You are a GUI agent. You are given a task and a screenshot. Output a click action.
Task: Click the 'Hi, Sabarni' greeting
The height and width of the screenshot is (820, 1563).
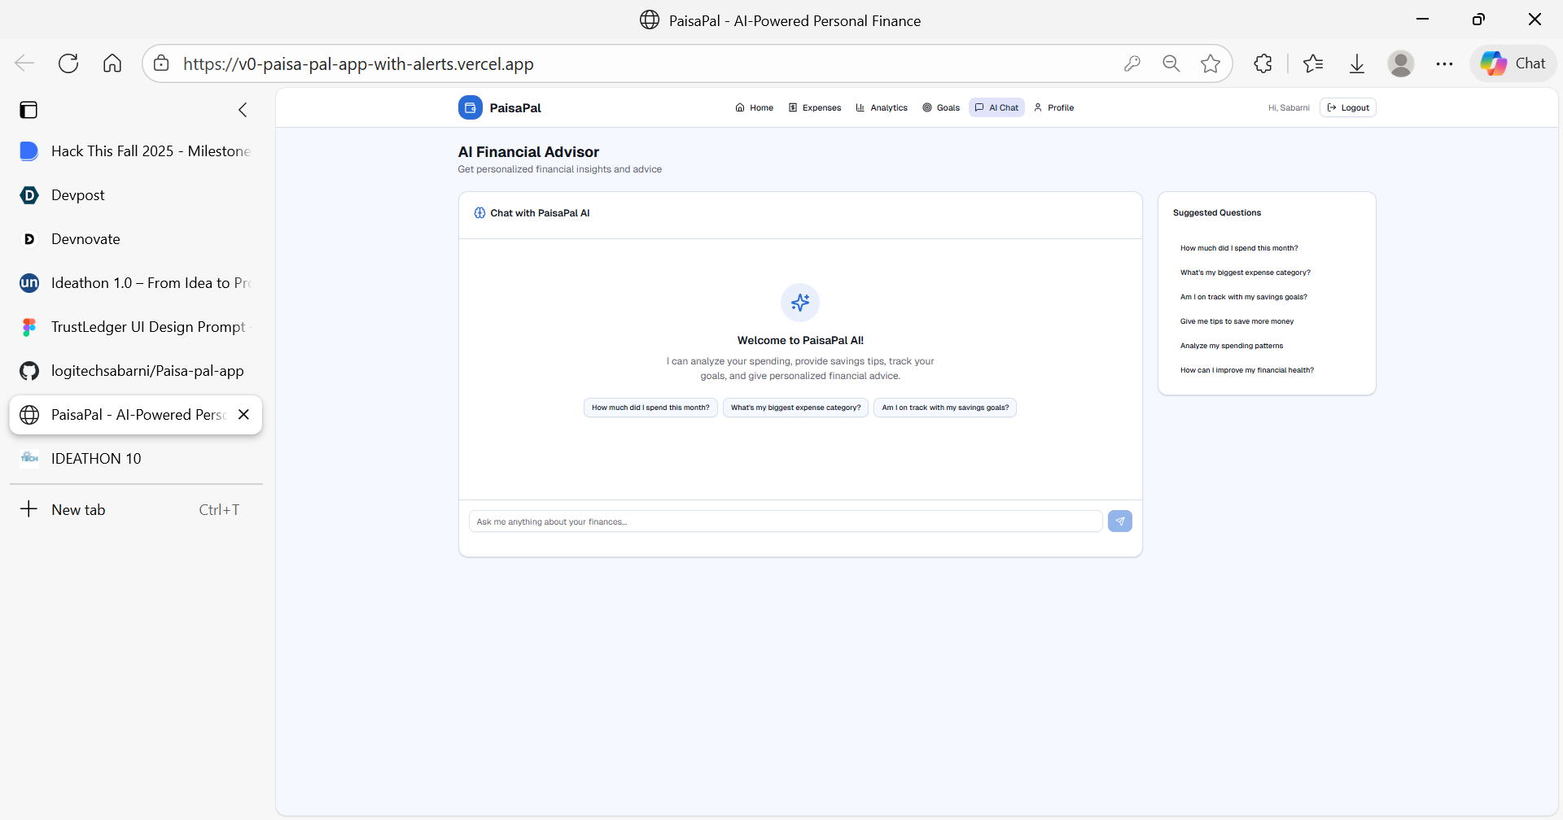[x=1289, y=107]
